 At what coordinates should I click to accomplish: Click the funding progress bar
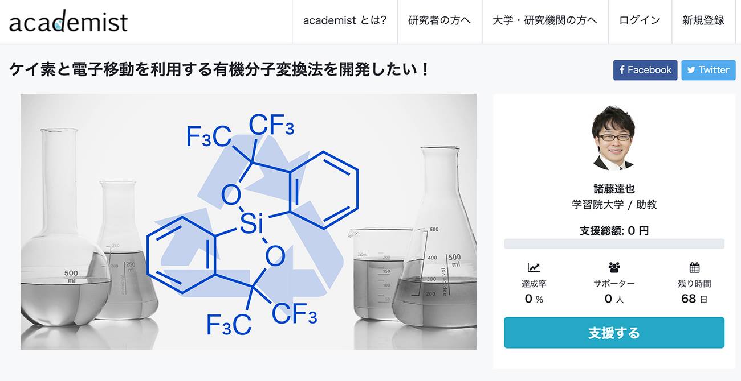pyautogui.click(x=614, y=244)
